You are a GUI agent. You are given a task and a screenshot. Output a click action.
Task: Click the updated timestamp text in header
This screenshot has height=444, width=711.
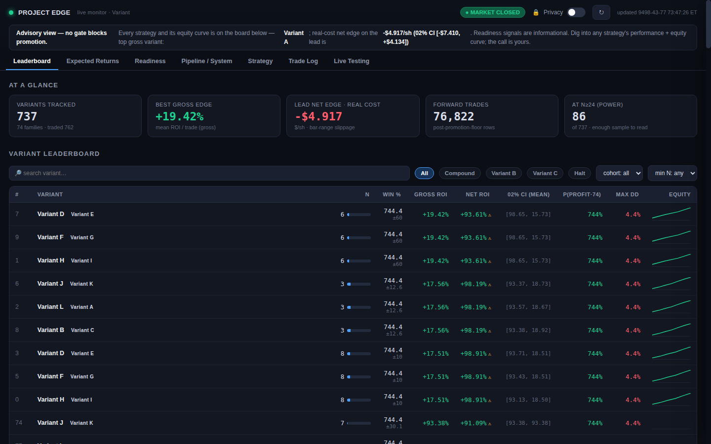click(657, 12)
